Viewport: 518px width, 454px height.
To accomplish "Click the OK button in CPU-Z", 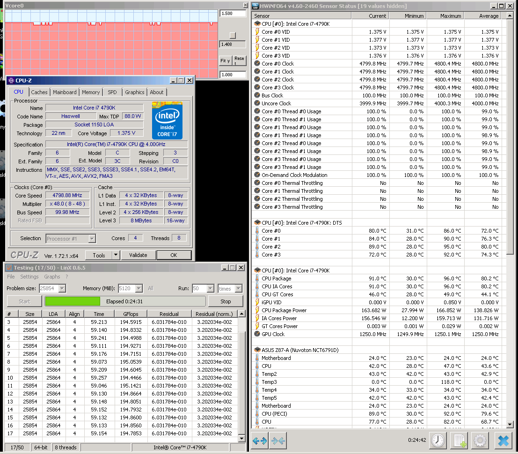I will [174, 255].
